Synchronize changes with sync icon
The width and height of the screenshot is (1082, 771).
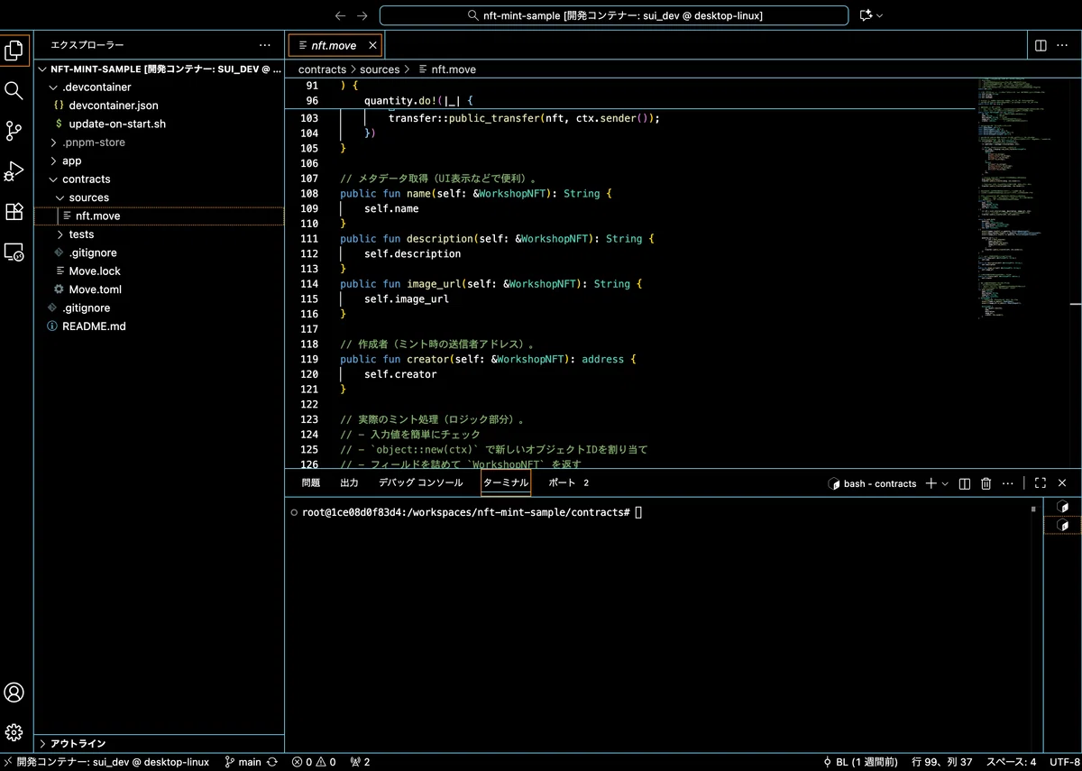coord(272,762)
